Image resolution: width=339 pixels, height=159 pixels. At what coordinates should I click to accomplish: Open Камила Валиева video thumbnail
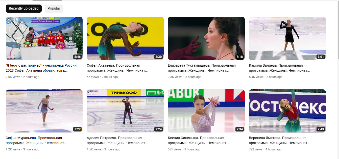point(287,38)
